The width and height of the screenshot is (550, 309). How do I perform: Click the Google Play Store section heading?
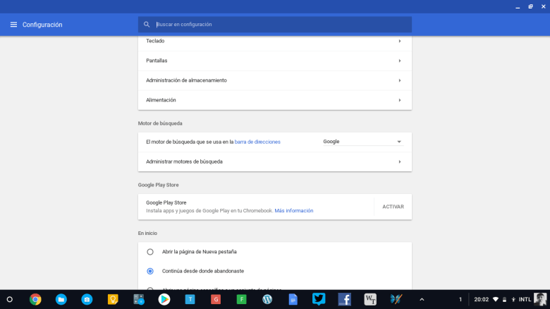pos(158,185)
